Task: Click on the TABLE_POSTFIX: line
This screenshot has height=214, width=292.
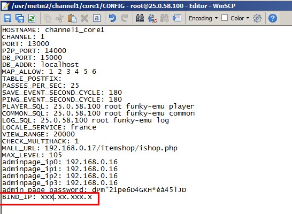Action: click(32, 79)
